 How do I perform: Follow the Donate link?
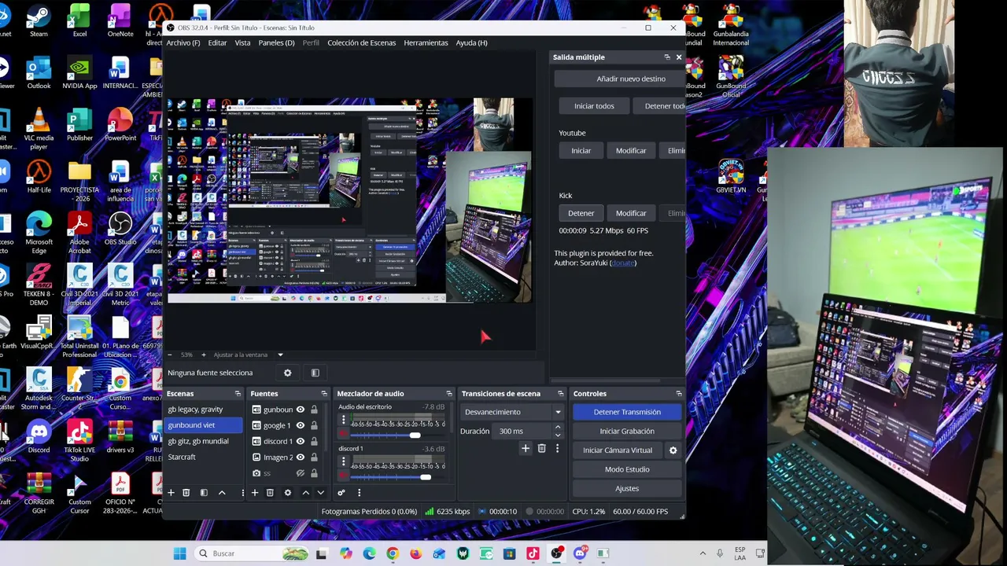coord(622,263)
